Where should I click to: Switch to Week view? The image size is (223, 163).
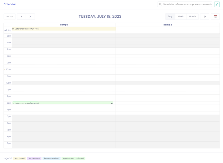180,16
